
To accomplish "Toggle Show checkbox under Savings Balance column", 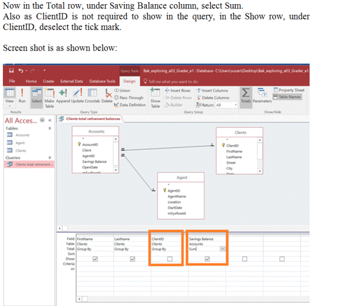I will pos(207,259).
